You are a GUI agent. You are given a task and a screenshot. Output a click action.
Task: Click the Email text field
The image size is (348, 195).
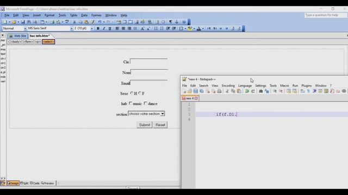(148, 83)
